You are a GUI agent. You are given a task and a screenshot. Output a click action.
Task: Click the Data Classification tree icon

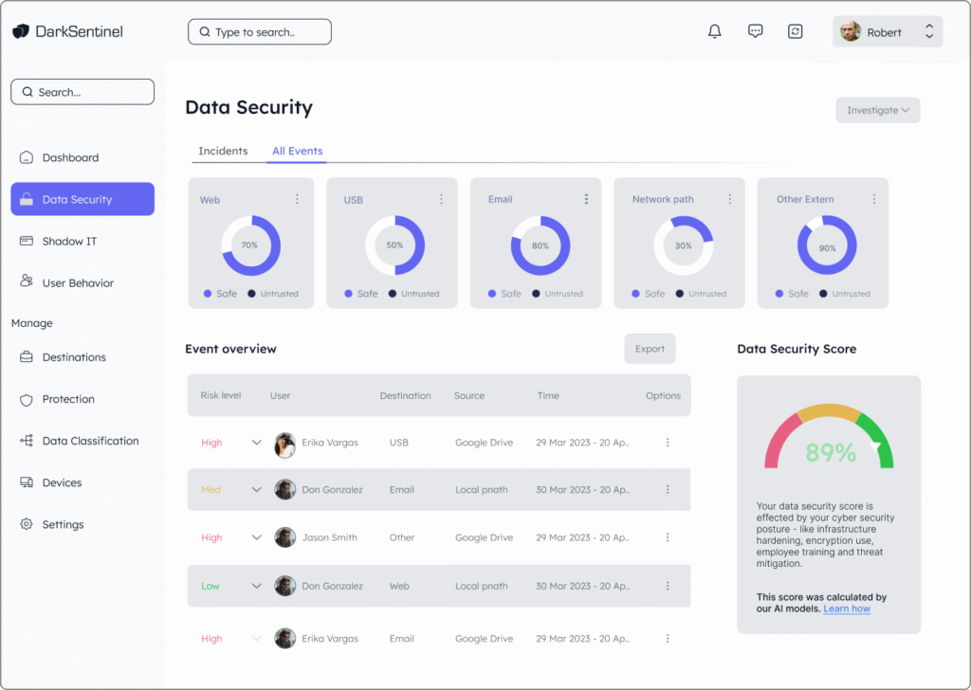27,442
